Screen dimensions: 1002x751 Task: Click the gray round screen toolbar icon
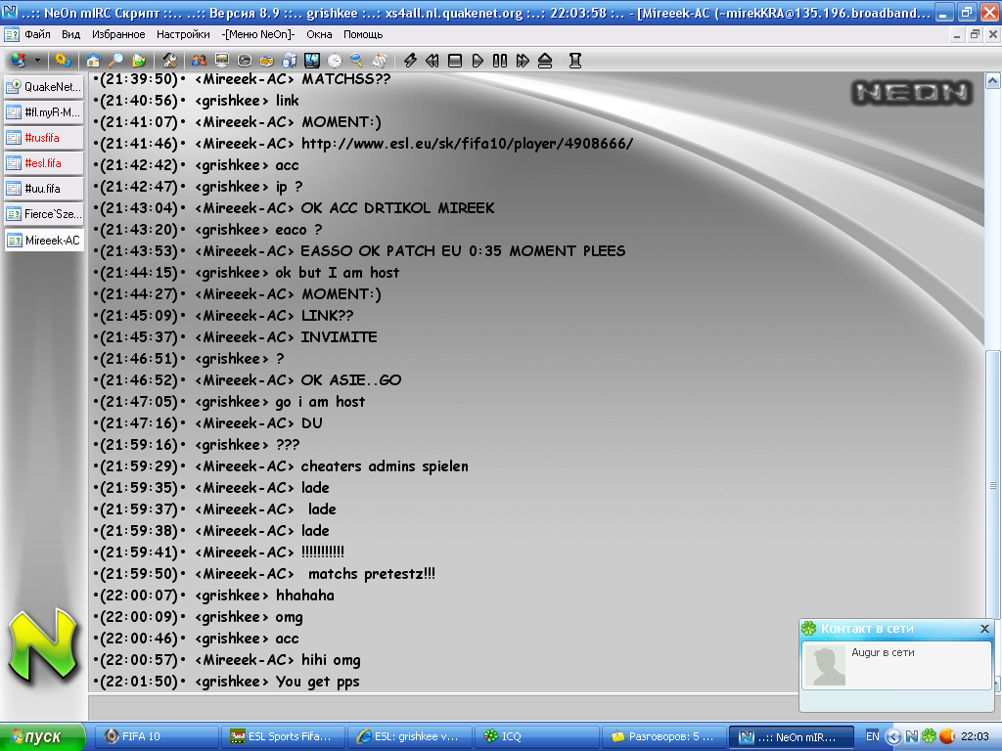244,61
